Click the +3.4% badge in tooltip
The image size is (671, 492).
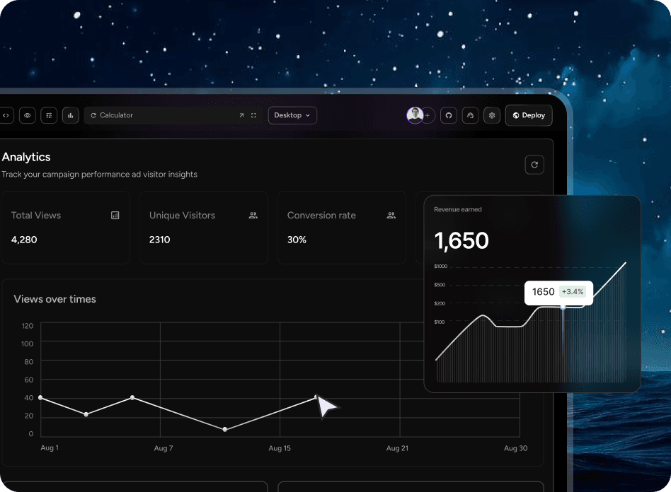click(x=573, y=291)
